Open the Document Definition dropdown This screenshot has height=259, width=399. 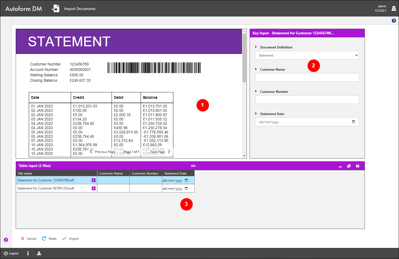click(307, 55)
